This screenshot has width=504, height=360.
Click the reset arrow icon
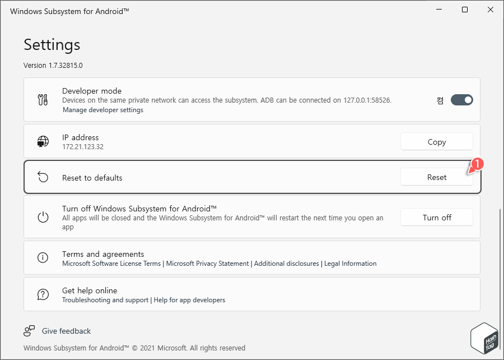43,177
